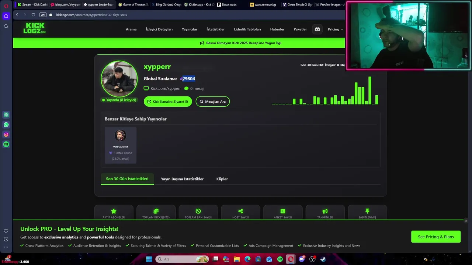Click the Toplam Kicks(Bits) coins icon

click(156, 211)
